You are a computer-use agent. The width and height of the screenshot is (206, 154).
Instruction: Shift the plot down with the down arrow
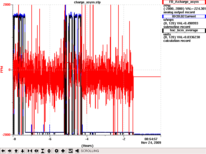22,151
